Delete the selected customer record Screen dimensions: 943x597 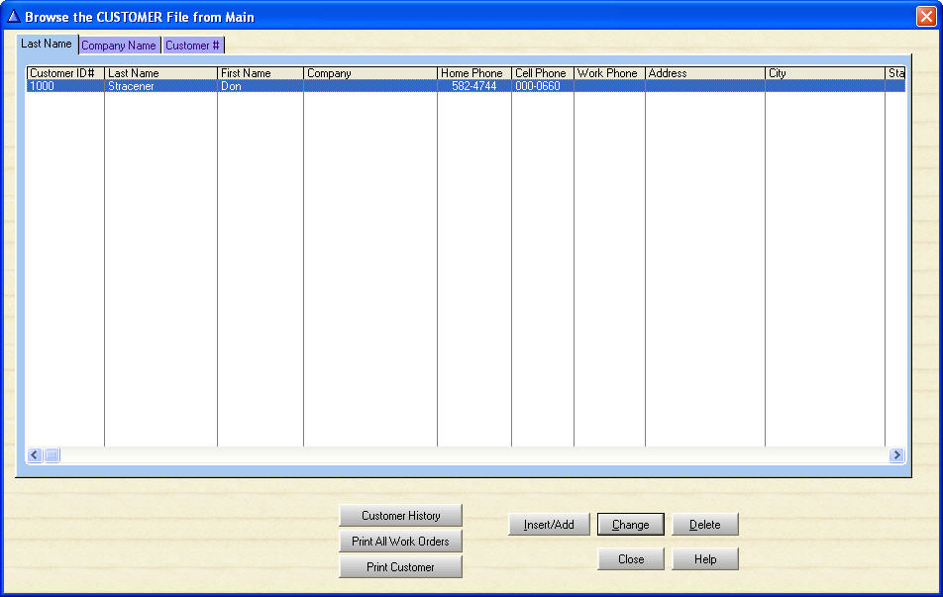(704, 525)
